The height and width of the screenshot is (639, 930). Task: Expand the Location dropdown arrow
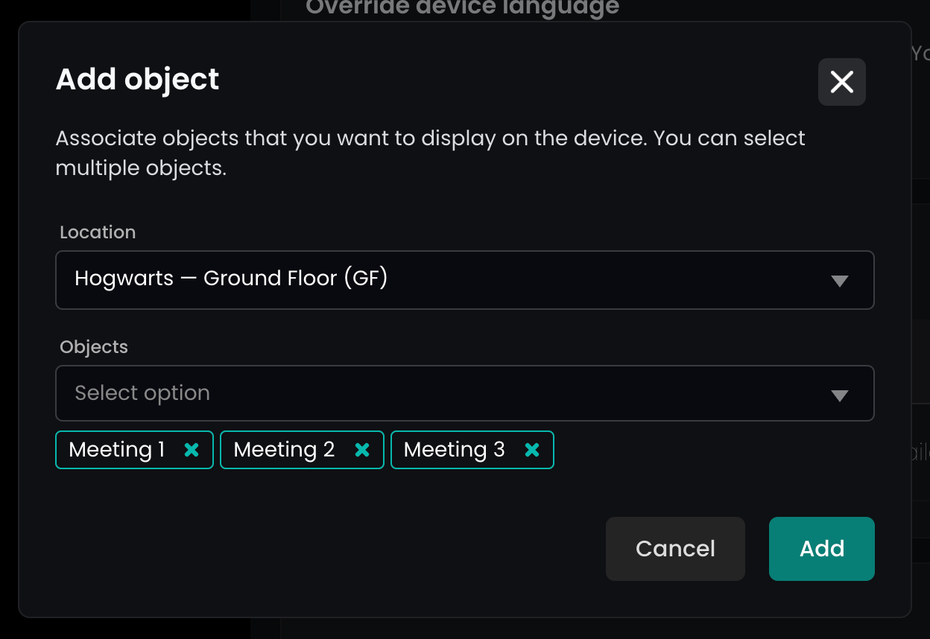pyautogui.click(x=840, y=281)
